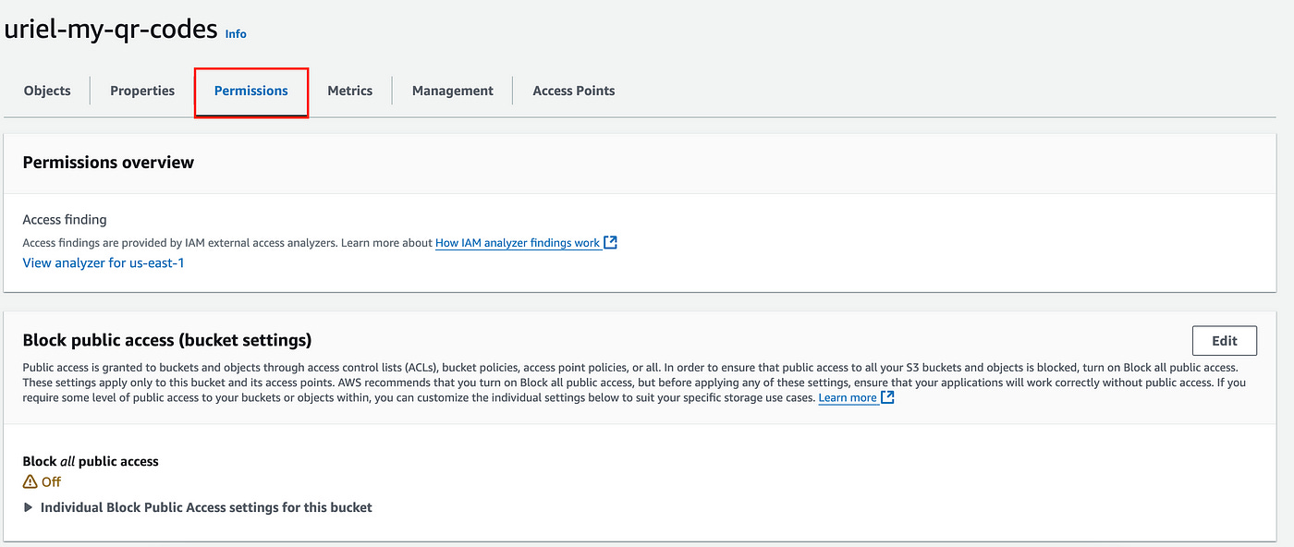Go to the Metrics tab

coord(350,91)
